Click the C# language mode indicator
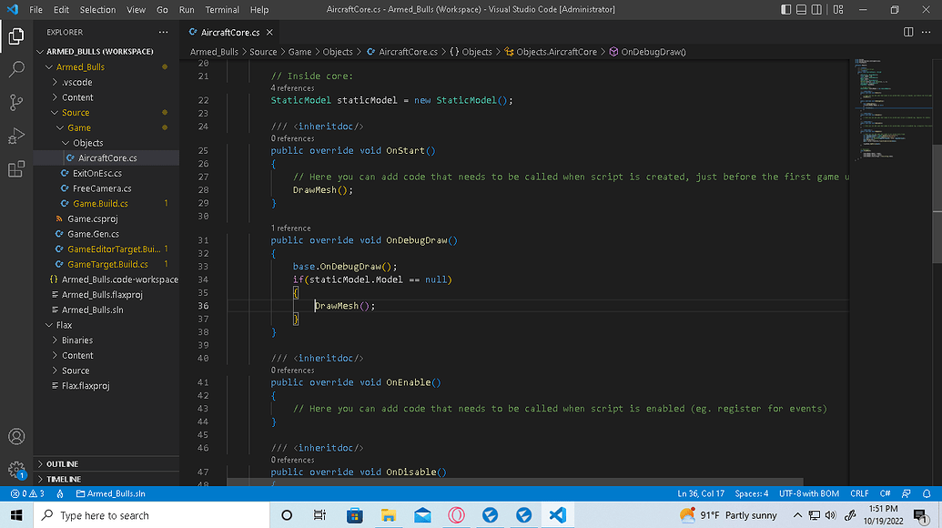Viewport: 942px width, 528px height. [884, 492]
